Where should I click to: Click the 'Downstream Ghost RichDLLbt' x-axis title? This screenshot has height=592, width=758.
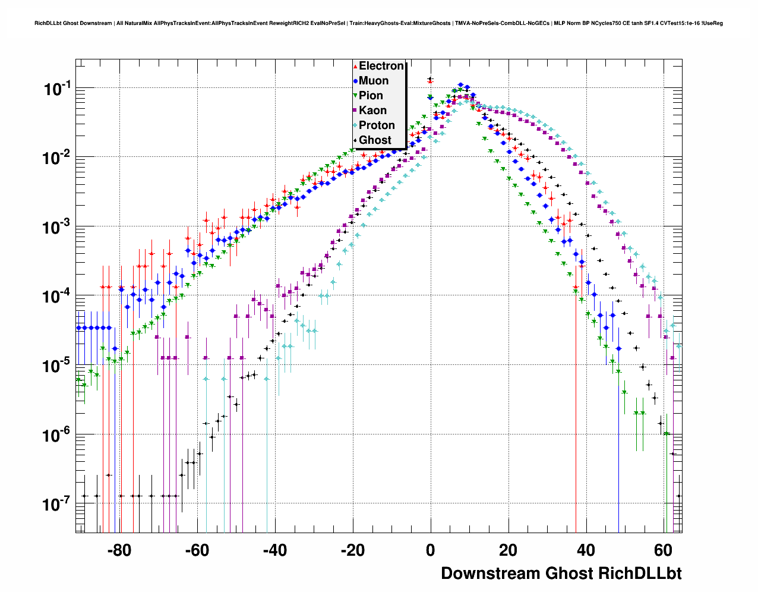point(561,573)
